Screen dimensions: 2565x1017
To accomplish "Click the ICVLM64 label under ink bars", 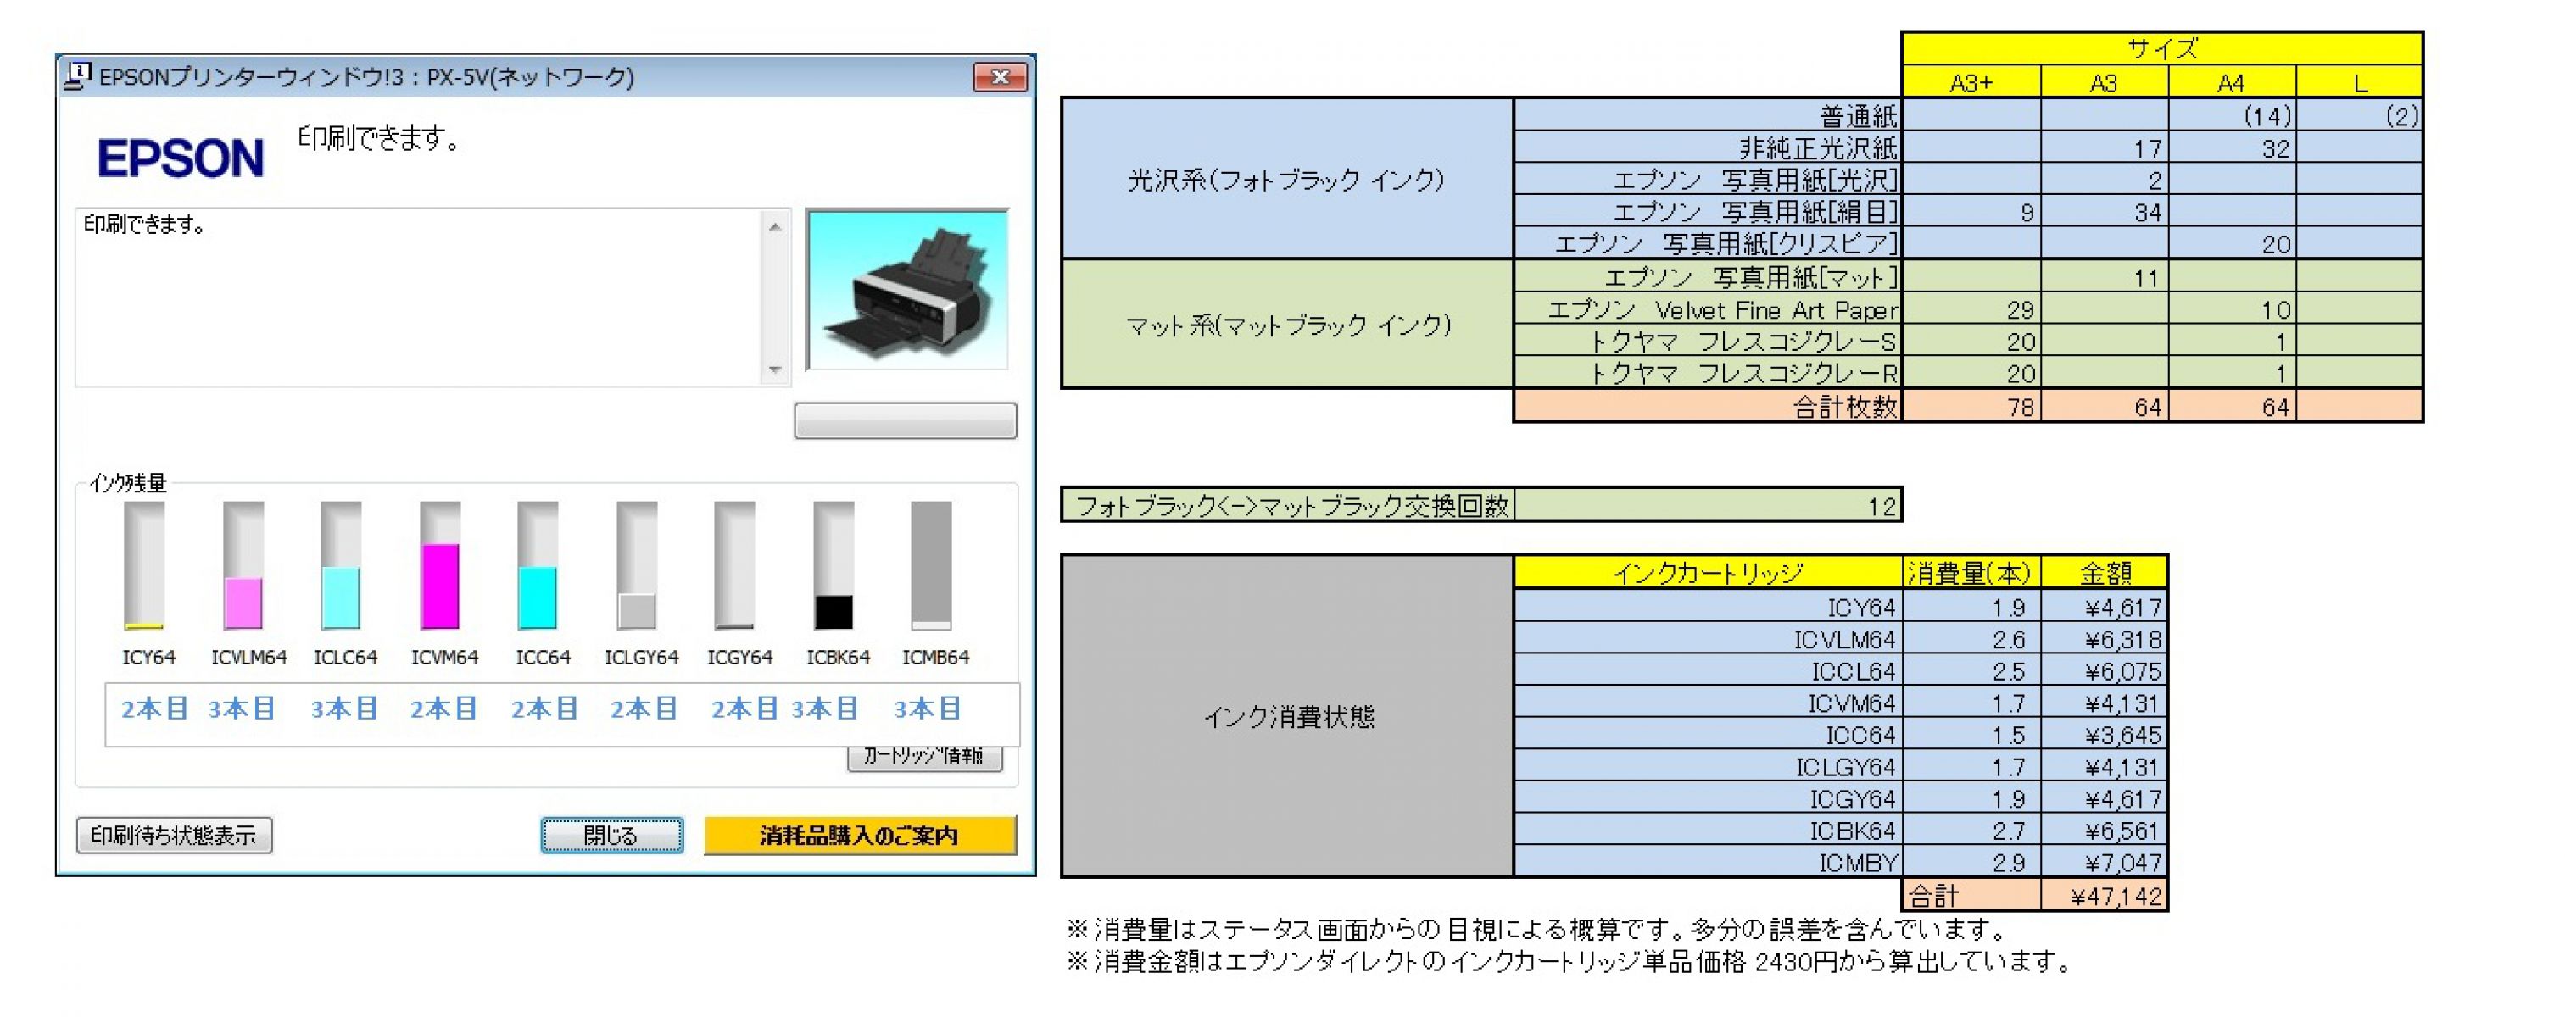I will click(249, 658).
